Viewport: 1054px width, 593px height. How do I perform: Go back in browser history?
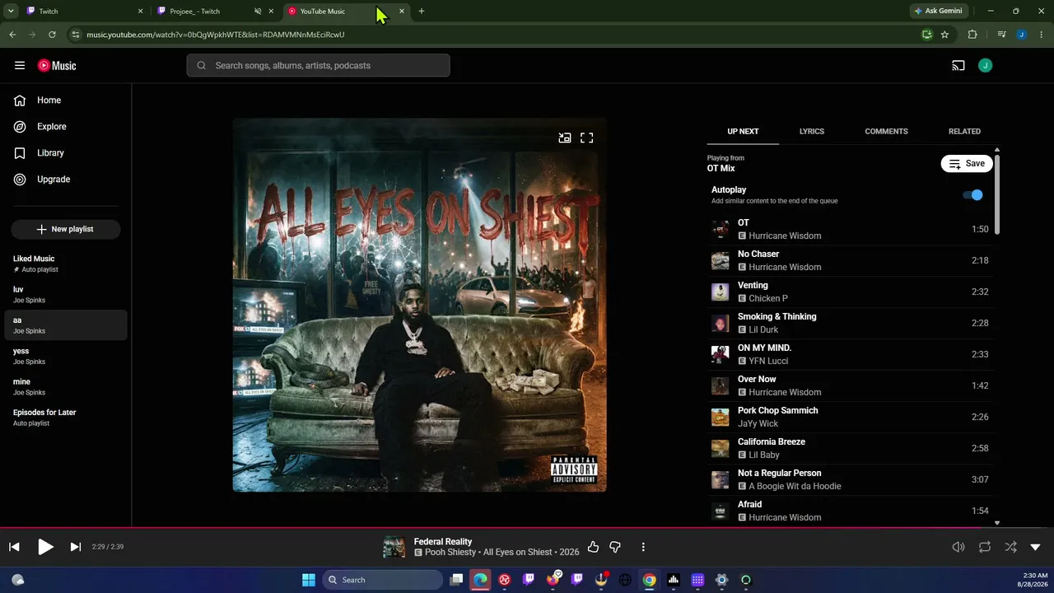12,35
